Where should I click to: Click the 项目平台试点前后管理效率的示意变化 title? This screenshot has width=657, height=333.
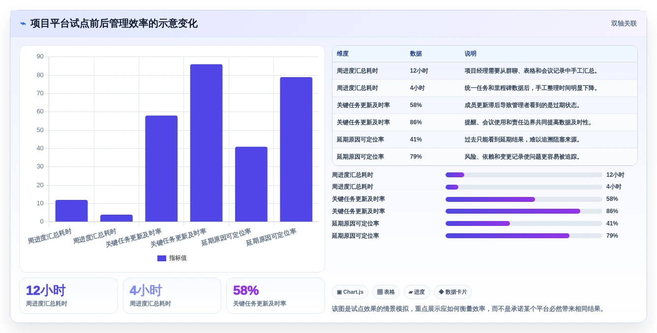(x=114, y=24)
